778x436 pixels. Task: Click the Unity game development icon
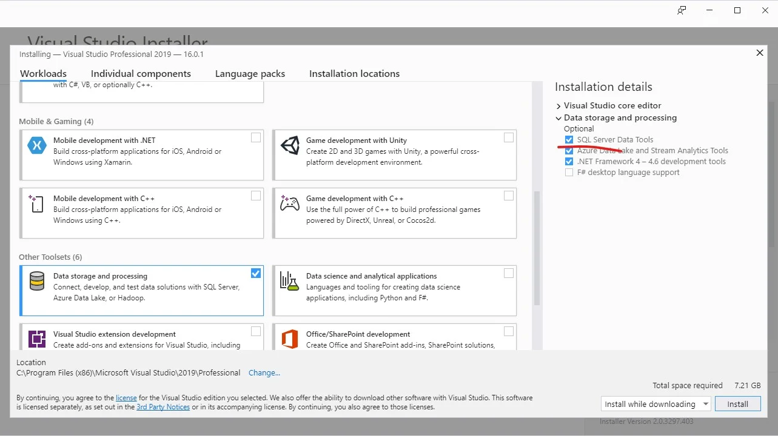tap(289, 145)
